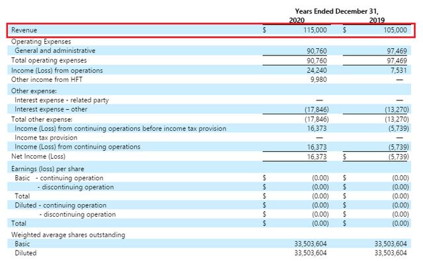Click the Net Income (Loss) label

tap(38, 157)
